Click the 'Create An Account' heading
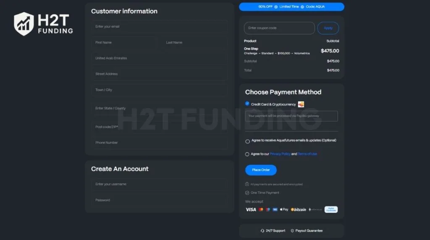Screen dimensions: 430x240 point(120,169)
